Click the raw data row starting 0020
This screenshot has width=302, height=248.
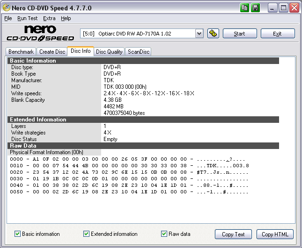[x=129, y=172]
